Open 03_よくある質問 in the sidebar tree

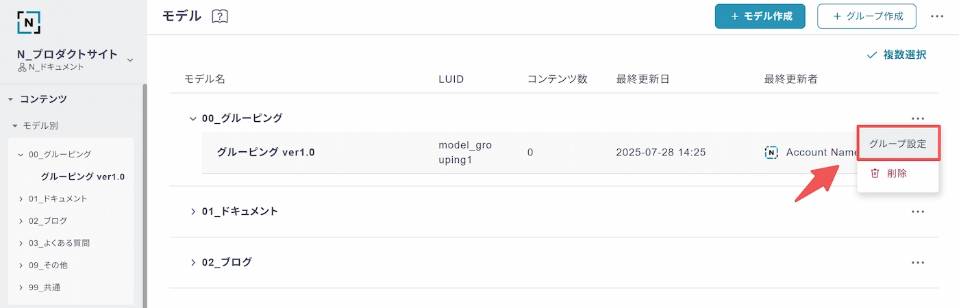pyautogui.click(x=59, y=243)
